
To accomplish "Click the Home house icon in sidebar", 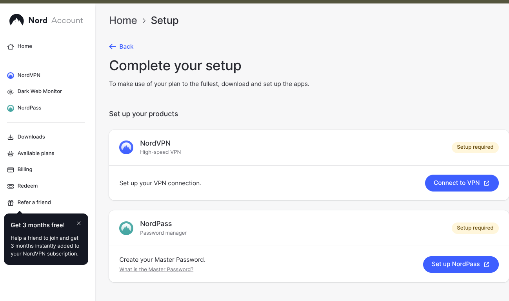I will pos(11,47).
